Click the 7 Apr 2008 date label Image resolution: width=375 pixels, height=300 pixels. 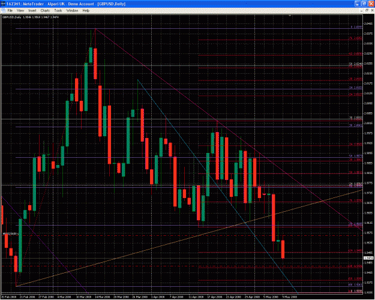(177, 297)
